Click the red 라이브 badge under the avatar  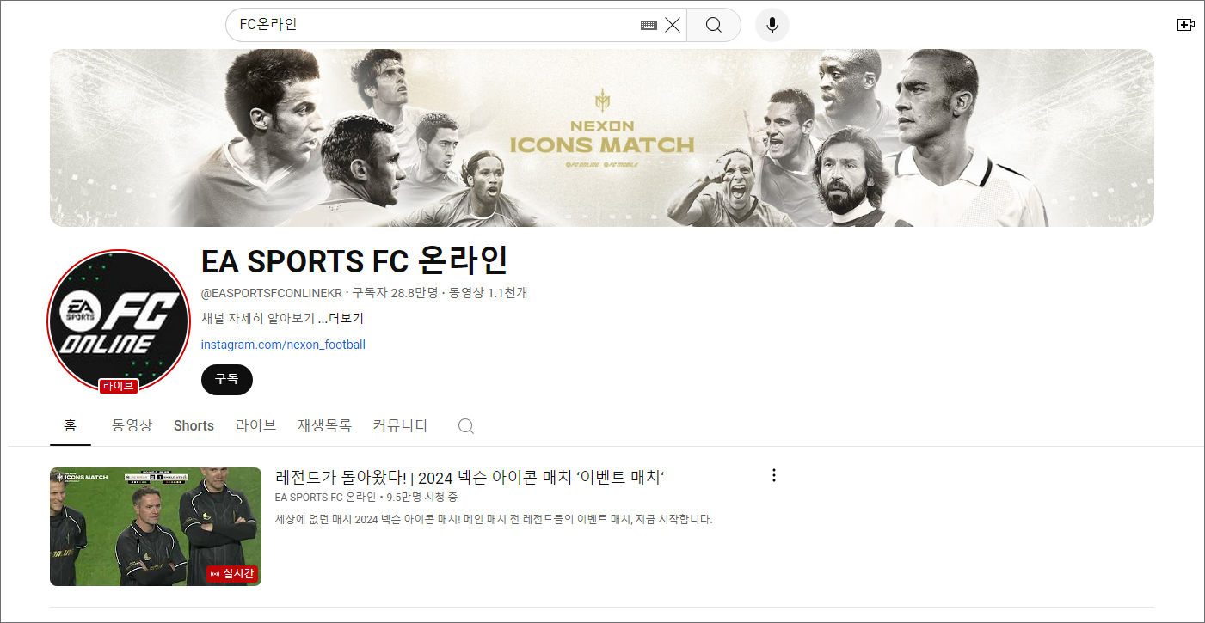118,386
